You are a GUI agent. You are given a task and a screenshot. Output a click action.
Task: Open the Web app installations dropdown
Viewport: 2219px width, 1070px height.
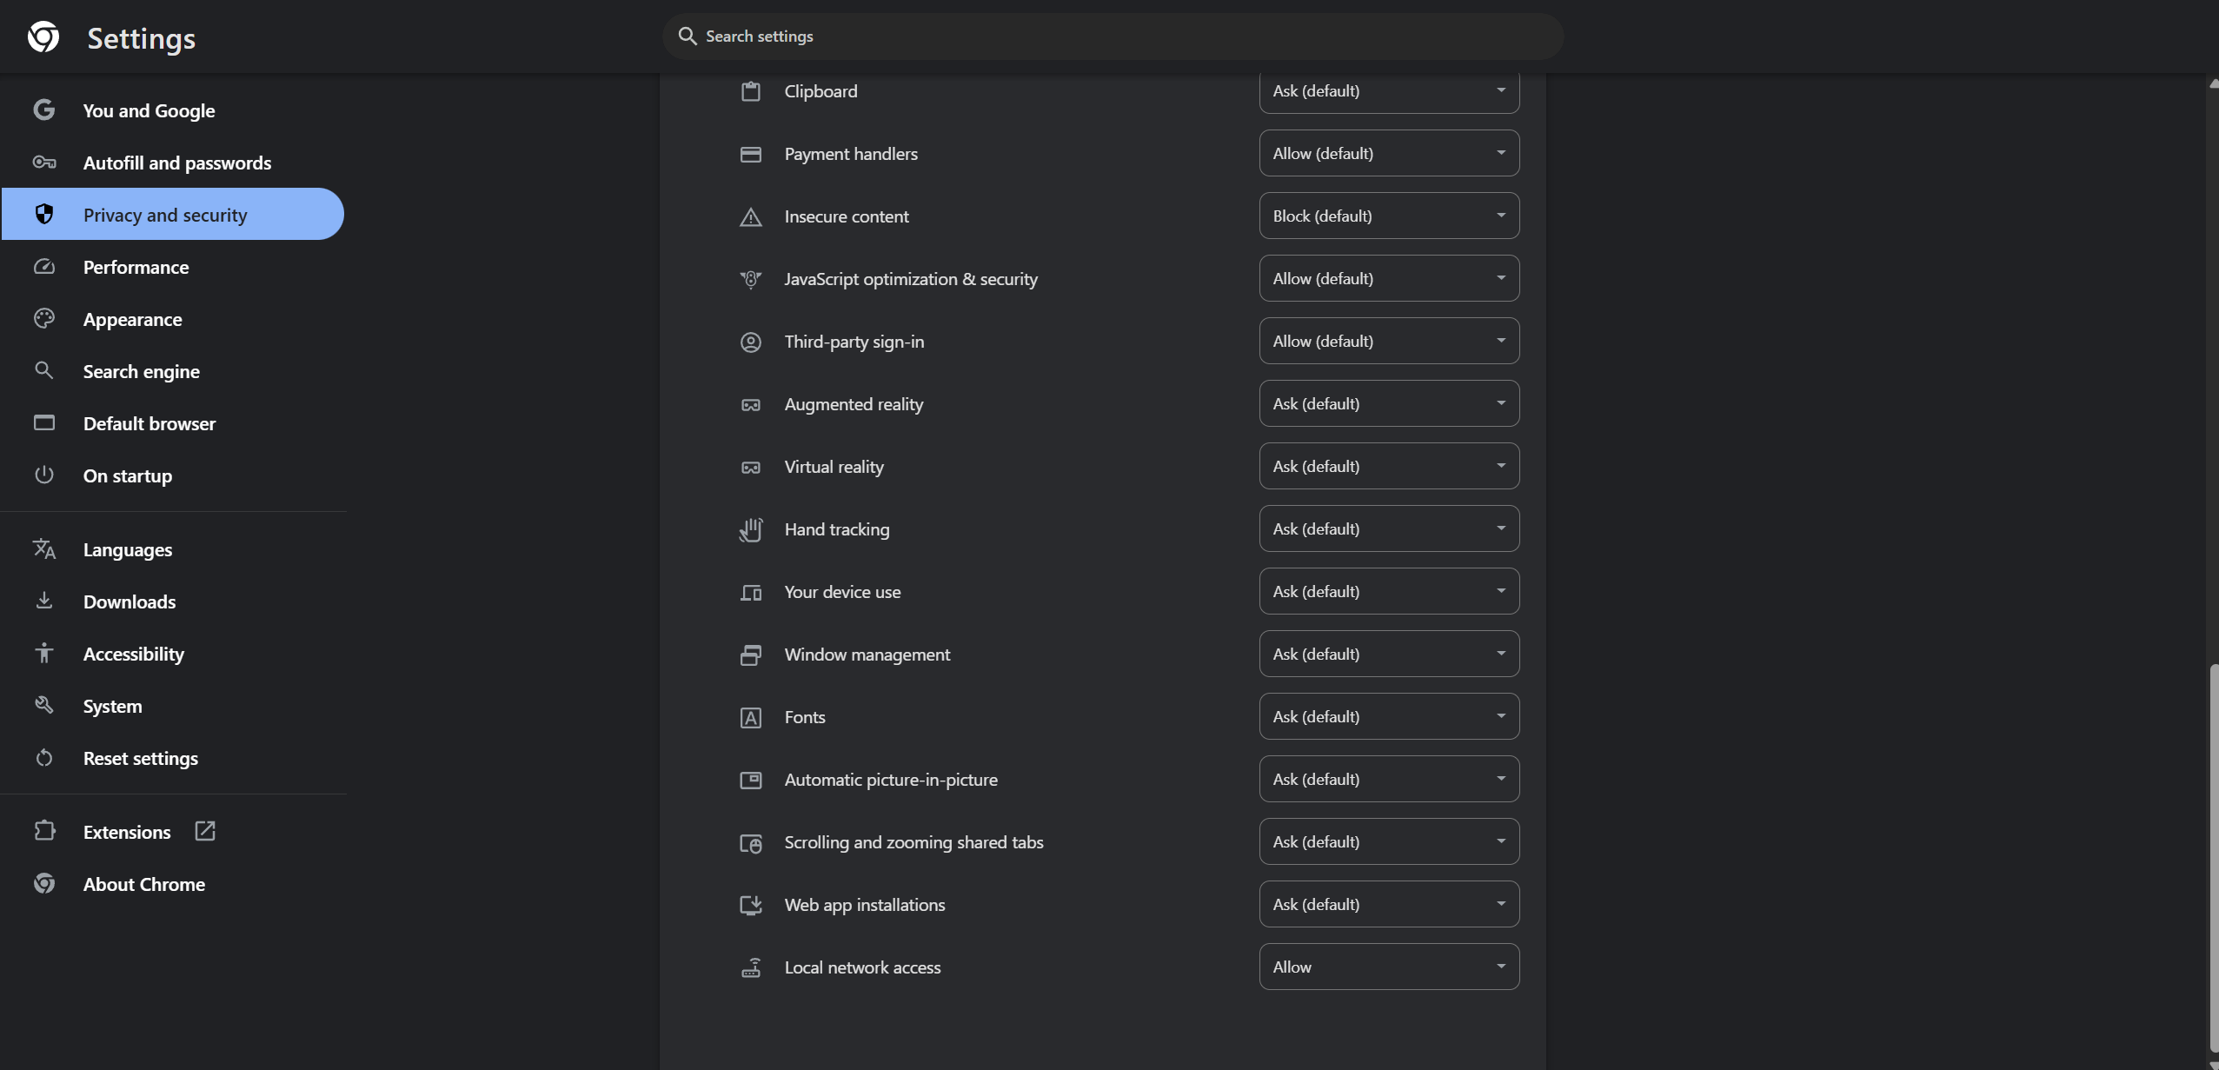1389,904
